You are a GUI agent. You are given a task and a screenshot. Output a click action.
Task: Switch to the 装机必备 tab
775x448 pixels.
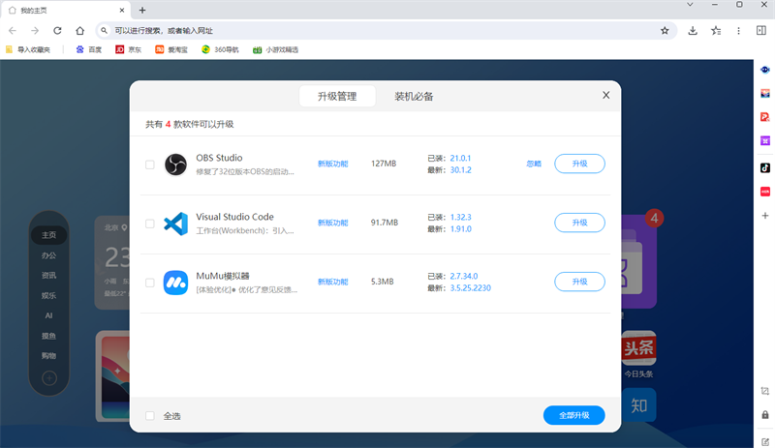tap(414, 97)
